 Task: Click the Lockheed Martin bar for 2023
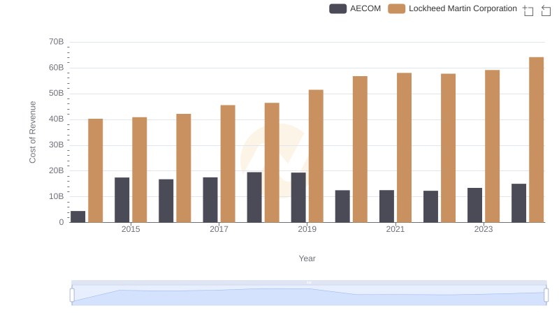click(493, 147)
